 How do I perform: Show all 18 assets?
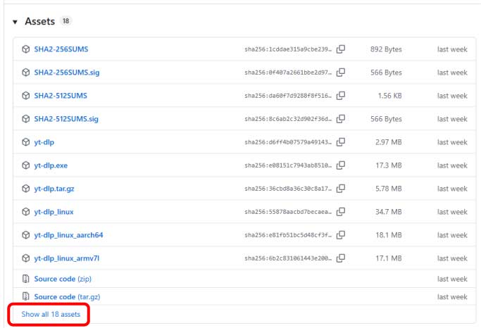pyautogui.click(x=51, y=314)
